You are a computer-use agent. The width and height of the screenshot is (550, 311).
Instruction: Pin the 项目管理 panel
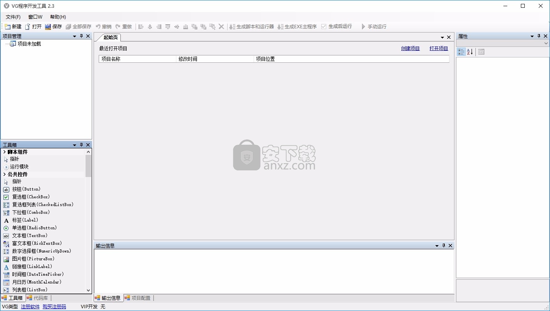point(81,36)
